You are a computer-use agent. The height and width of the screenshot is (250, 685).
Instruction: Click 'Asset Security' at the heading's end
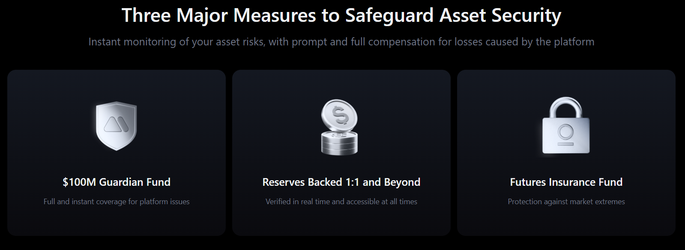[x=500, y=15]
